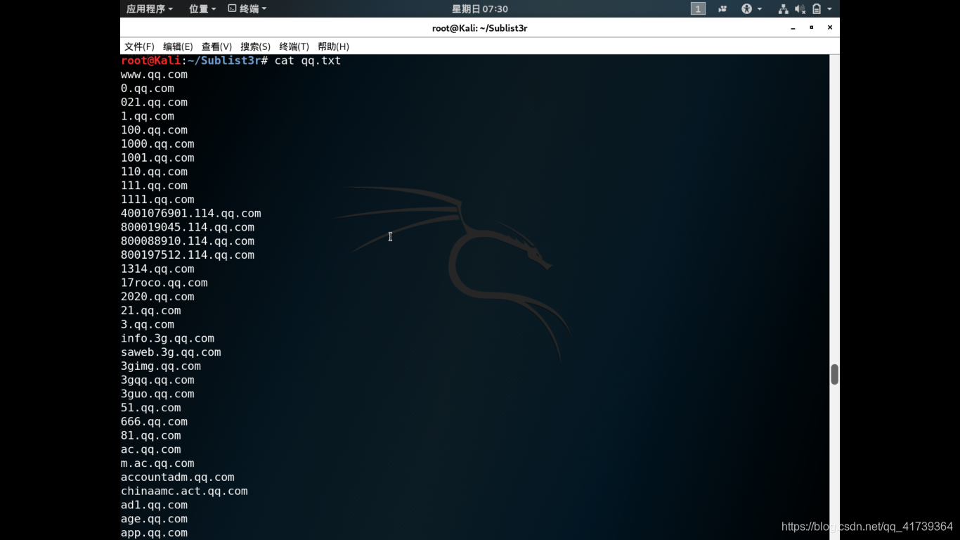Click the line 800088910.114.qq.com
Image resolution: width=960 pixels, height=540 pixels.
[188, 241]
